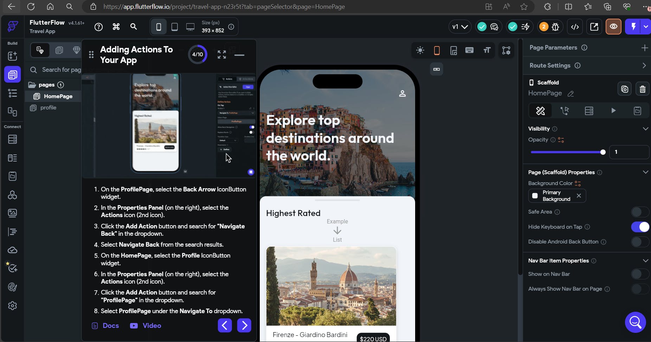The width and height of the screenshot is (651, 342).
Task: Click the Opacity slider handle
Action: 603,152
